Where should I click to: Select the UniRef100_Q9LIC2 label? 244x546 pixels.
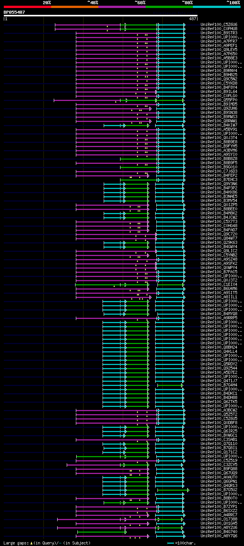point(219,251)
